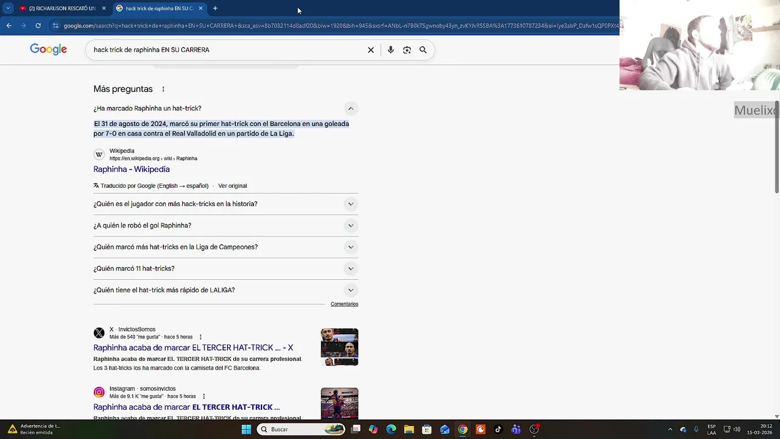The width and height of the screenshot is (780, 439).
Task: Click the Chrome address bar URL
Action: point(340,26)
